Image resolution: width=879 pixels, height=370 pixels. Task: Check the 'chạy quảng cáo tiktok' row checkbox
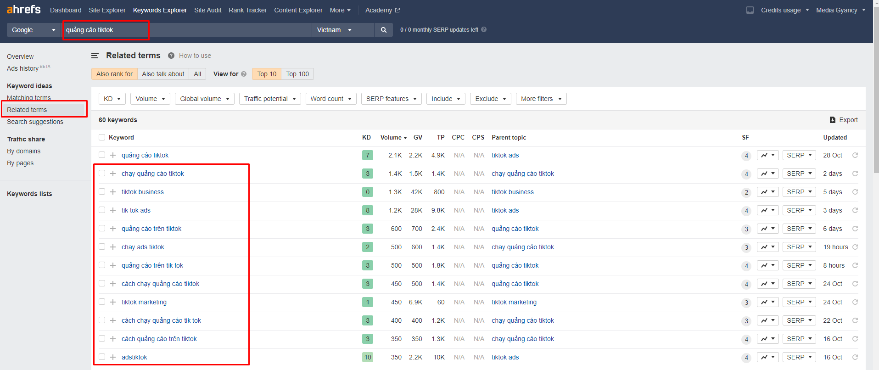click(102, 174)
